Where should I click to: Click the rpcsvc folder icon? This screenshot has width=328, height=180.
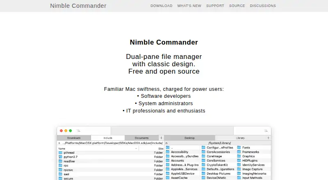click(60, 170)
